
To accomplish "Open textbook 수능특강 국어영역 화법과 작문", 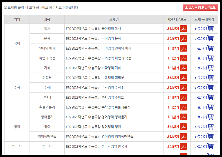I will tap(98, 58).
